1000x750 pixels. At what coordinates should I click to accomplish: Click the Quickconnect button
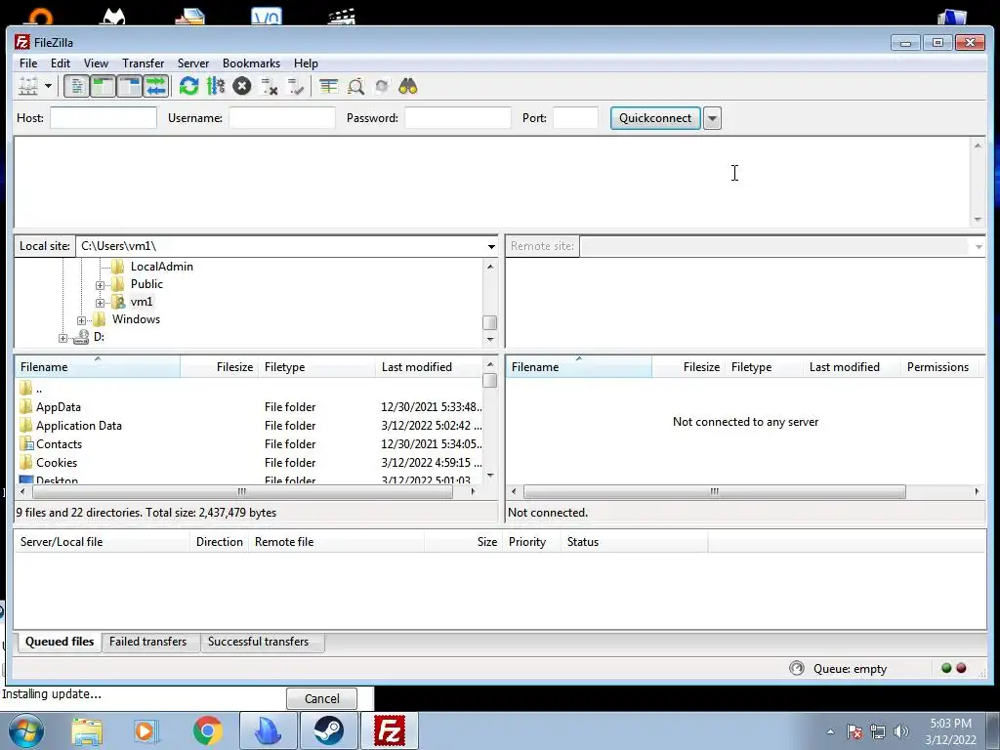coord(655,118)
